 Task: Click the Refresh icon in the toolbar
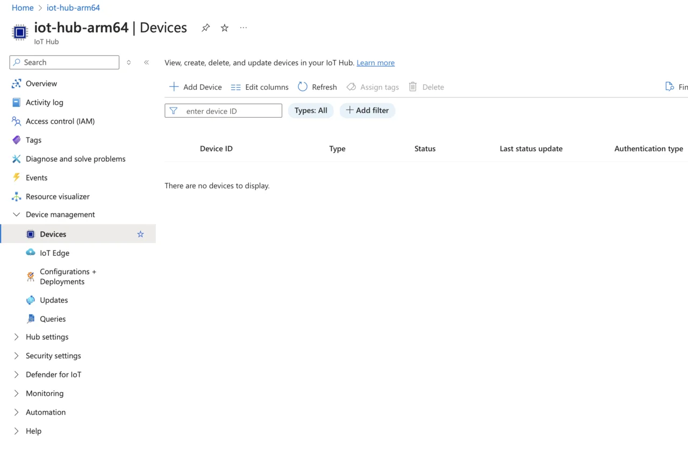[303, 87]
